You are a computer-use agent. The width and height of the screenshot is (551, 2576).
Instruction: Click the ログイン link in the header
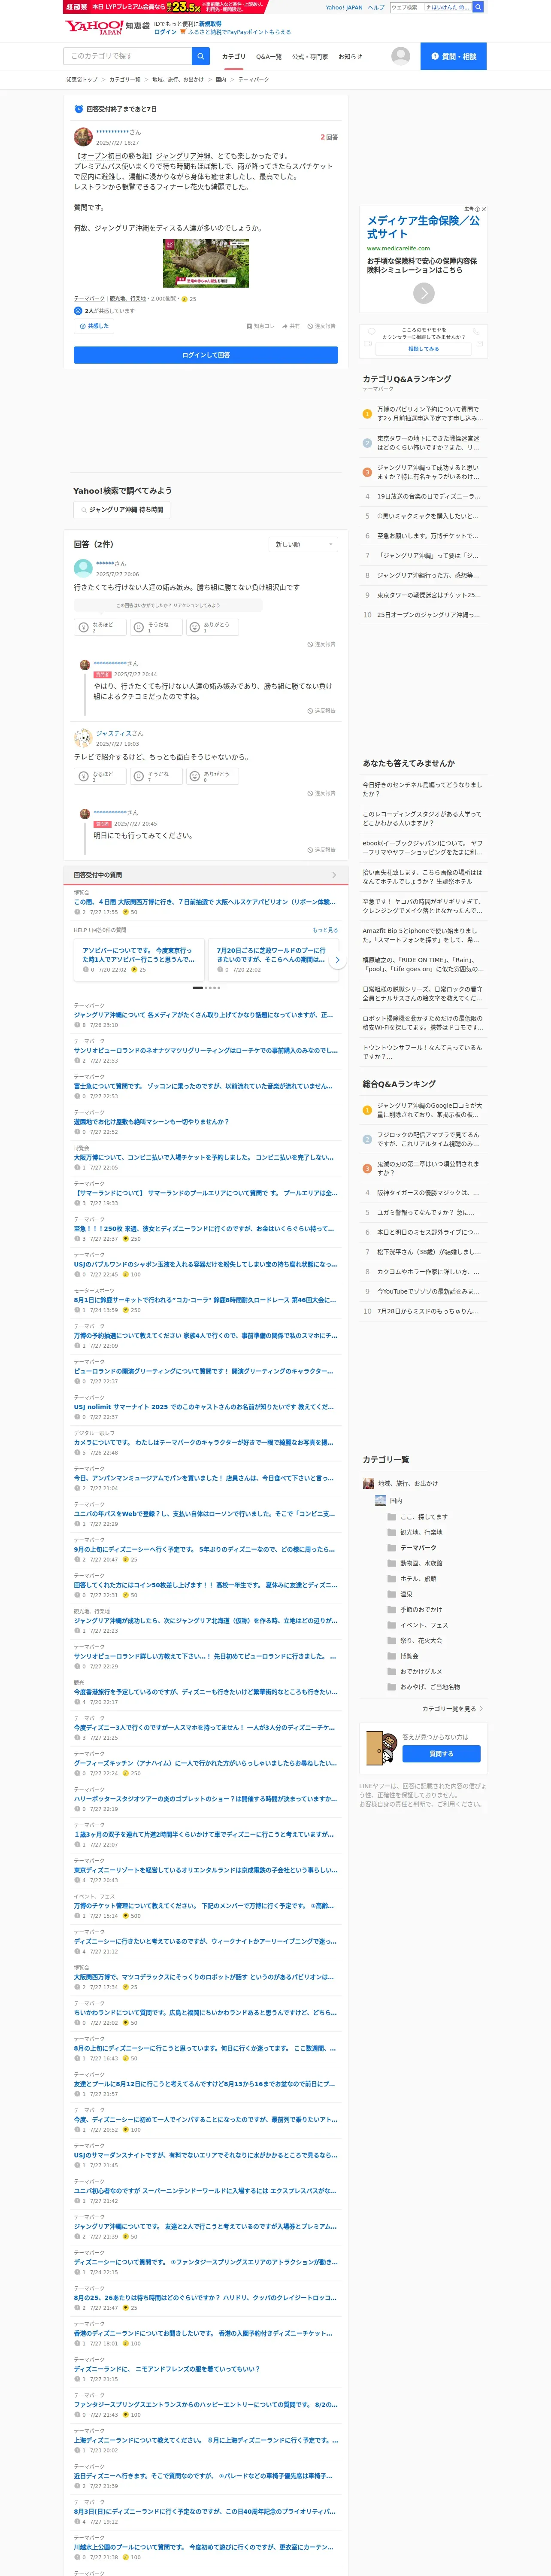tap(165, 32)
